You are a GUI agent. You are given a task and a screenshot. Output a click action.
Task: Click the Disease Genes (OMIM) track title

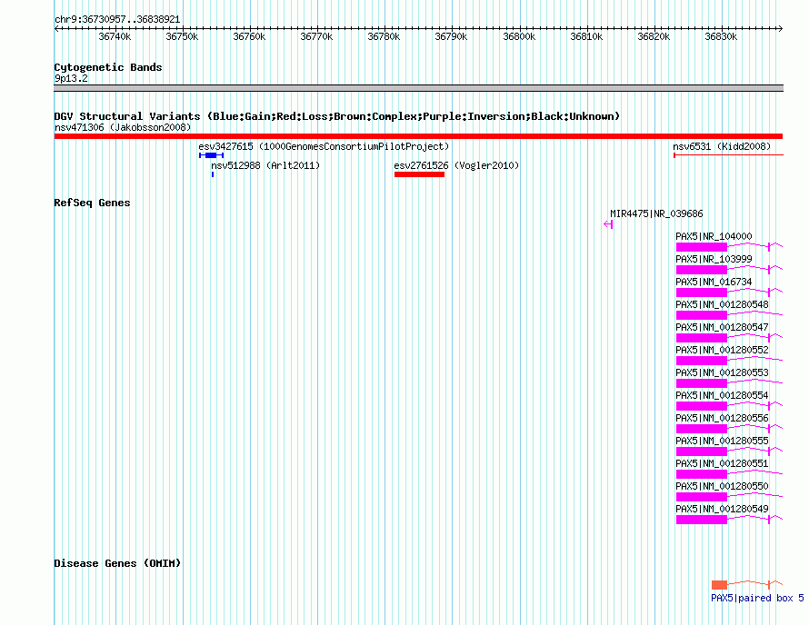(x=117, y=563)
